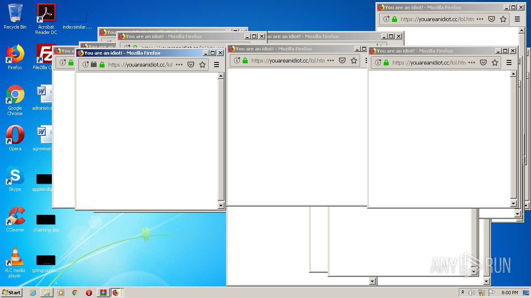The image size is (531, 298).
Task: Select the Opera desktop shortcut
Action: (x=15, y=138)
